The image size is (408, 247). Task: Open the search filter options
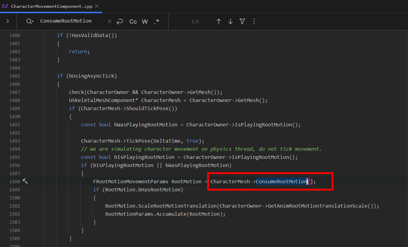click(242, 21)
